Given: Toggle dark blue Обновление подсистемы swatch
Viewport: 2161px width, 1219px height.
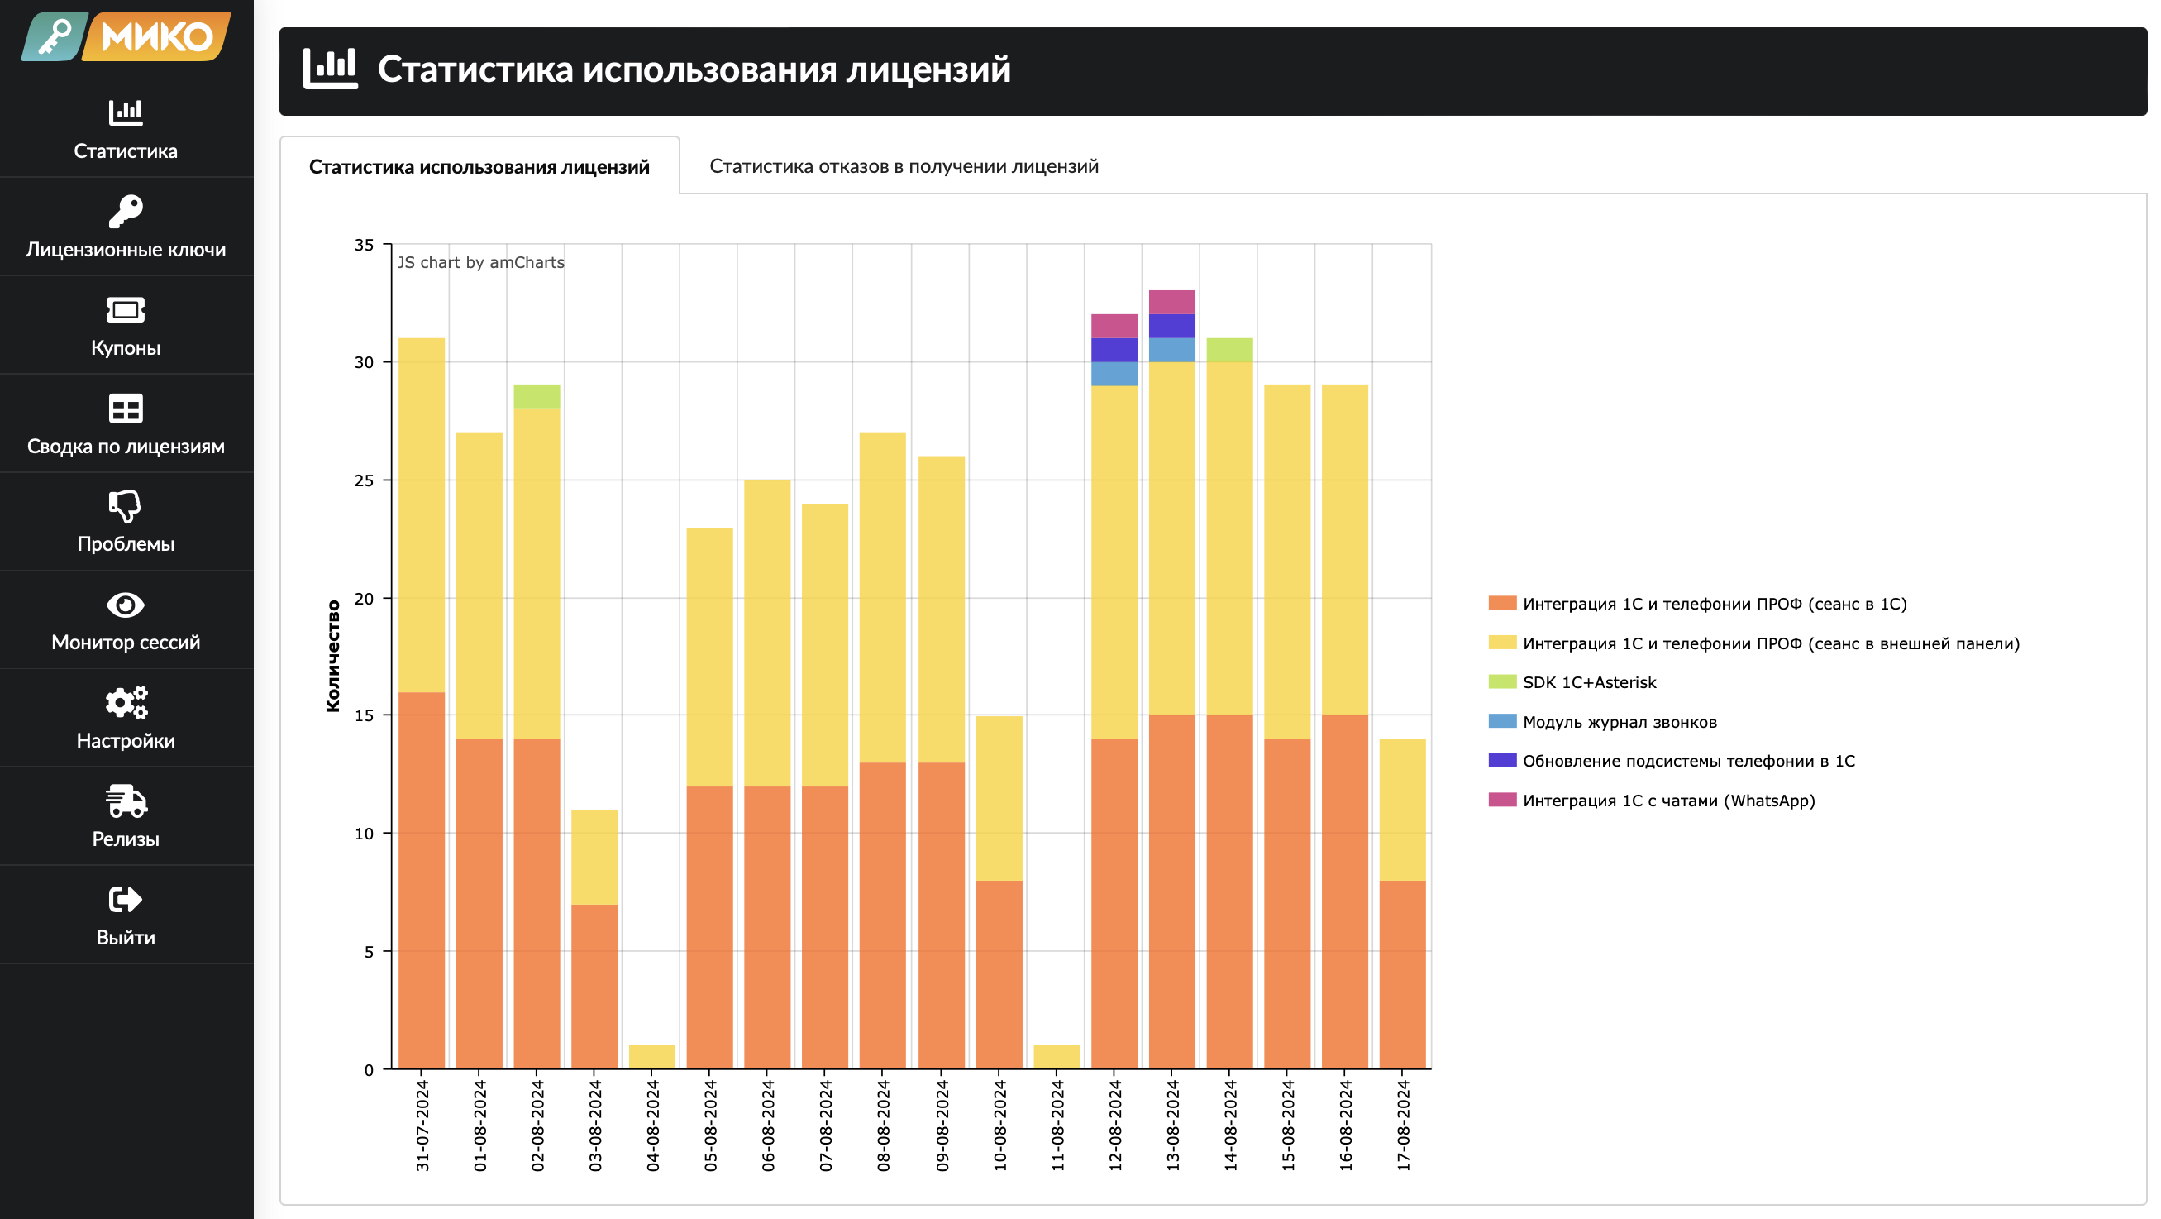Looking at the screenshot, I should pyautogui.click(x=1501, y=760).
